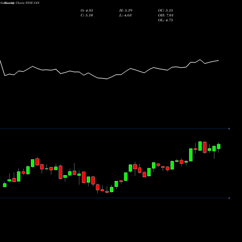Click the most recent green candlestick
Screen dimensions: 242x242
coord(219,147)
